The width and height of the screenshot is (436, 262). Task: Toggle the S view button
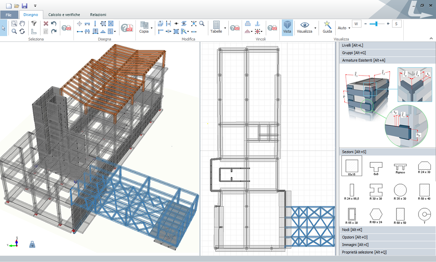[397, 24]
